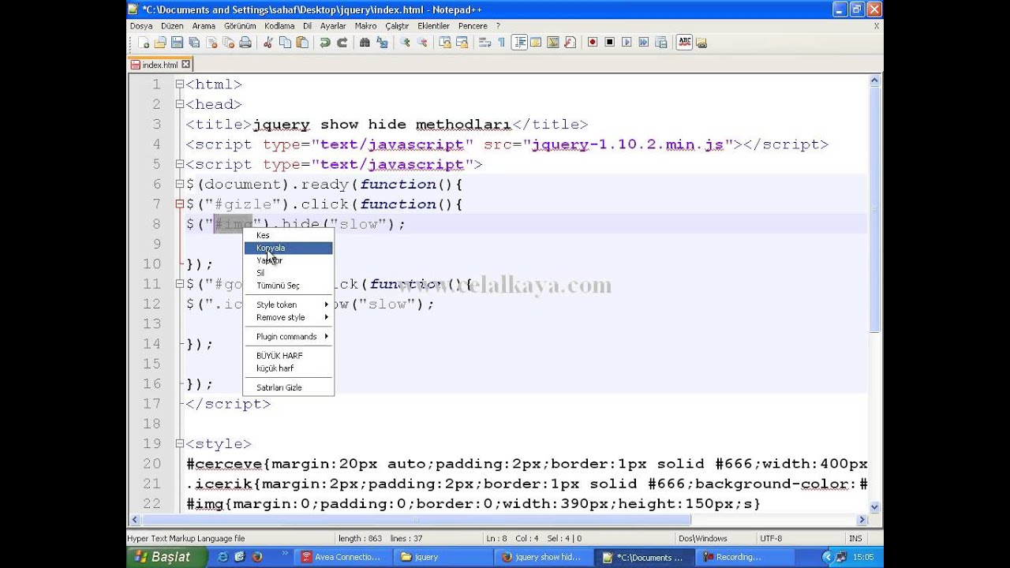Collapse the document ready fold on line 6
This screenshot has height=568, width=1010.
pyautogui.click(x=179, y=184)
